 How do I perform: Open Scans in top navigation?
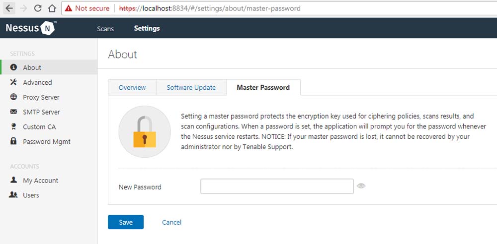105,29
